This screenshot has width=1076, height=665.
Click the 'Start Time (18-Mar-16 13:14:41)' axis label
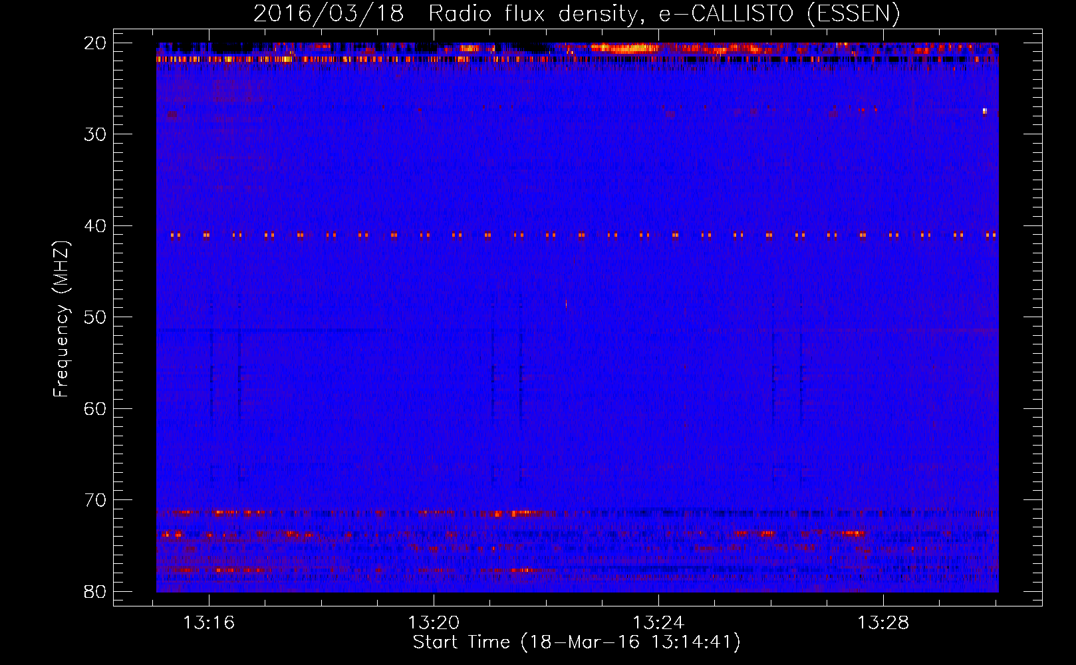click(577, 642)
